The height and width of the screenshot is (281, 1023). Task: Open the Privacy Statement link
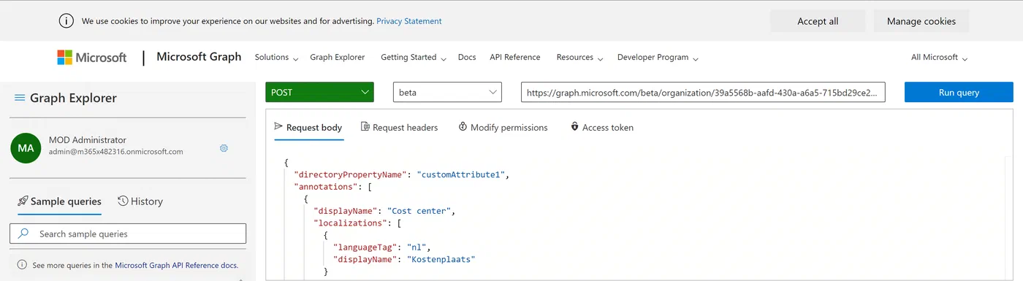pyautogui.click(x=409, y=21)
